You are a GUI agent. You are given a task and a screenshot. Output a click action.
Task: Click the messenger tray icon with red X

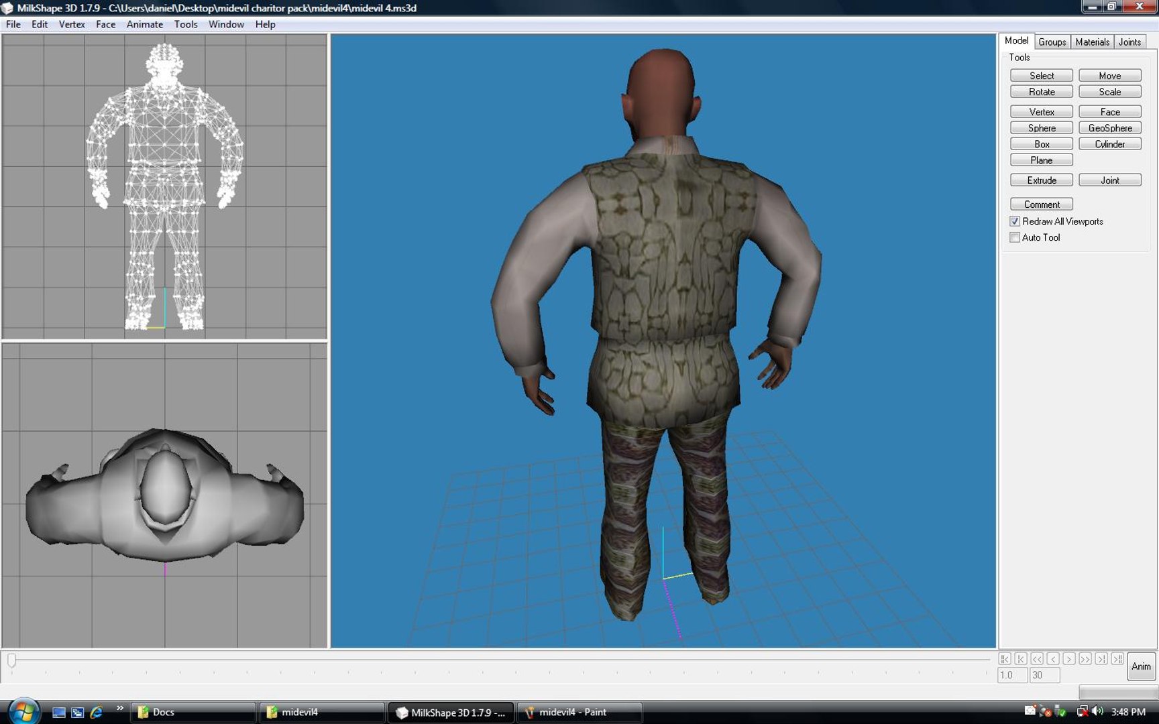(1045, 711)
